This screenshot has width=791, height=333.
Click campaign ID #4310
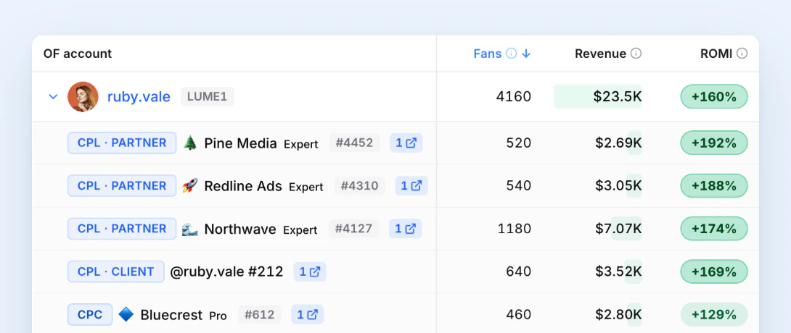360,186
